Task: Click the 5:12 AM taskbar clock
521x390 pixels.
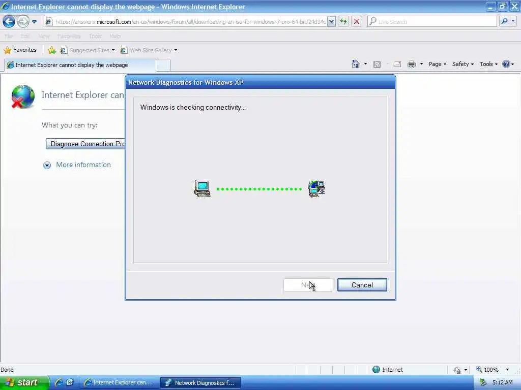Action: coord(502,383)
